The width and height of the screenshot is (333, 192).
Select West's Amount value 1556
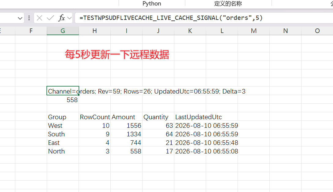(x=126, y=126)
